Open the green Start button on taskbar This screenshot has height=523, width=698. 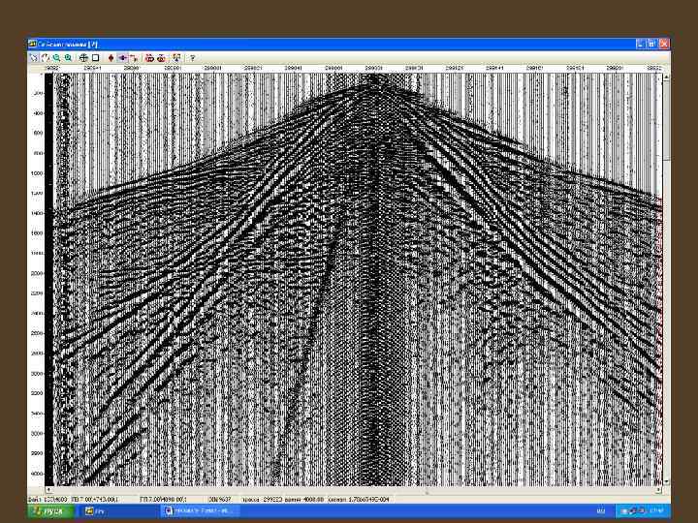tap(50, 511)
